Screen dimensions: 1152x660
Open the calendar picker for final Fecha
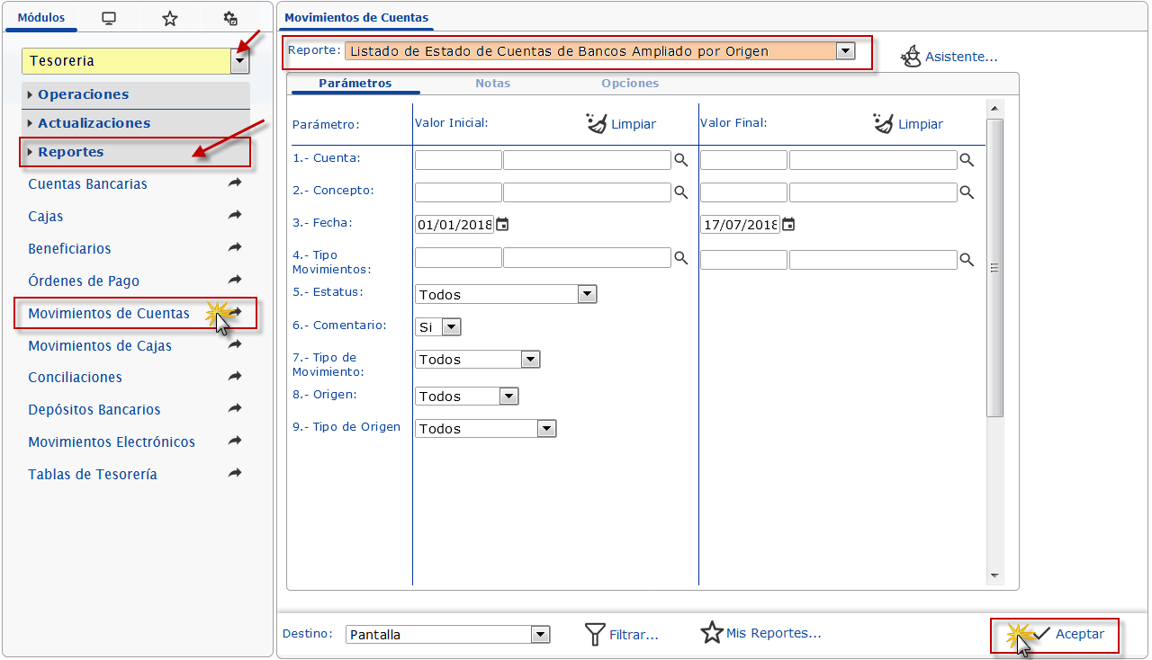[788, 225]
